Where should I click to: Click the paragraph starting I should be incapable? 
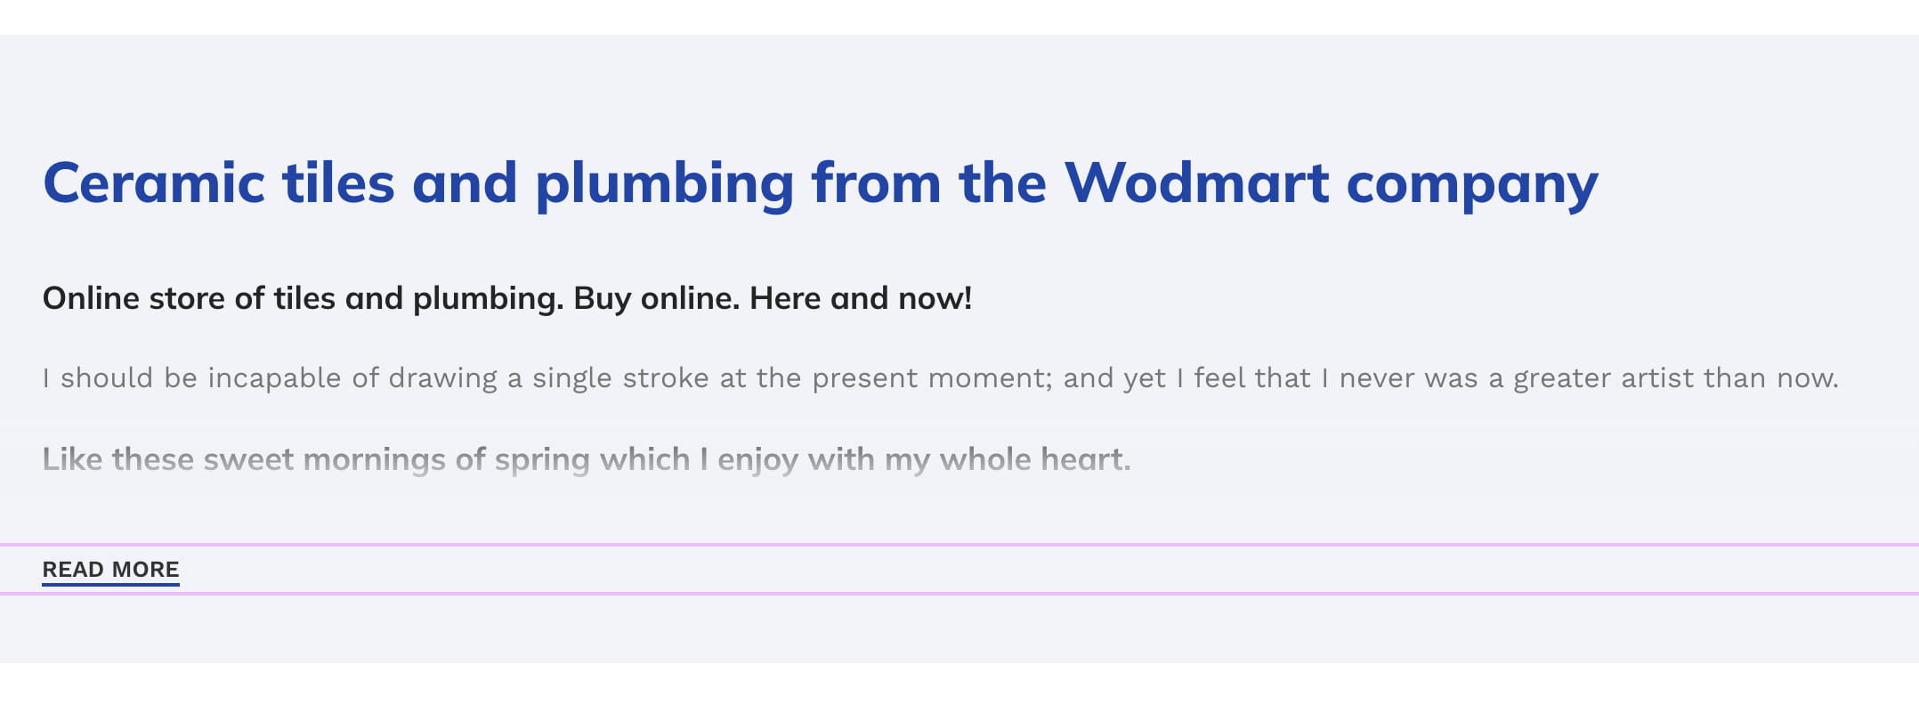tap(941, 378)
